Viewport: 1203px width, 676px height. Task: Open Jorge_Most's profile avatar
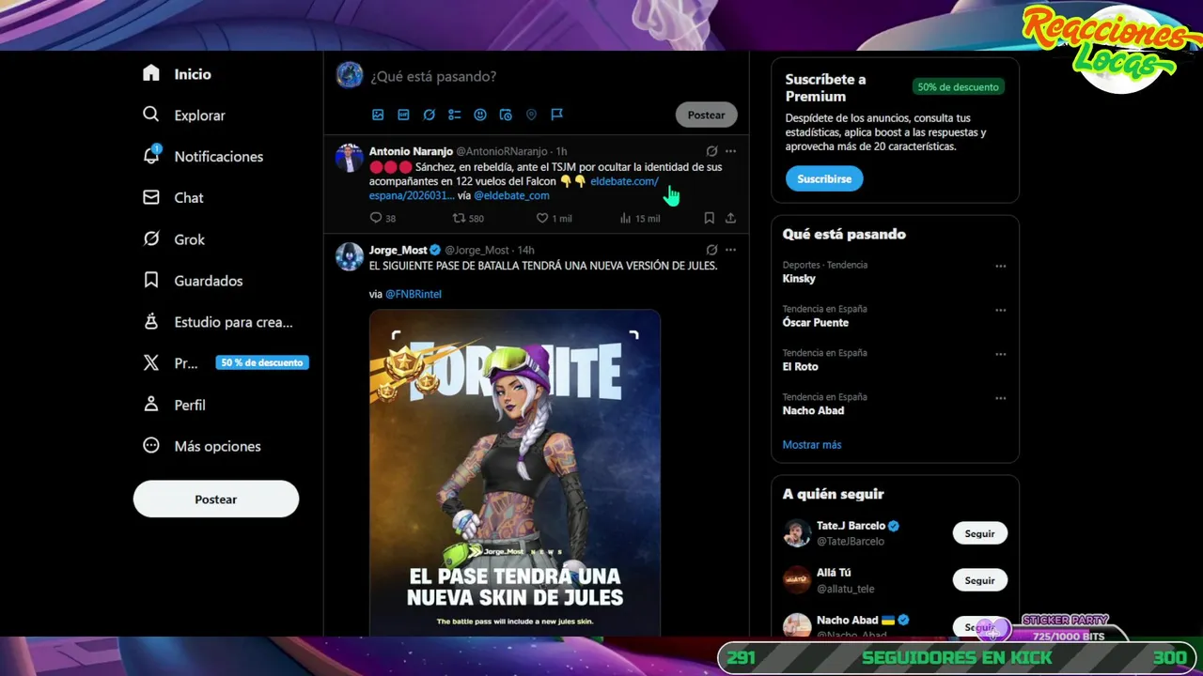pyautogui.click(x=350, y=256)
